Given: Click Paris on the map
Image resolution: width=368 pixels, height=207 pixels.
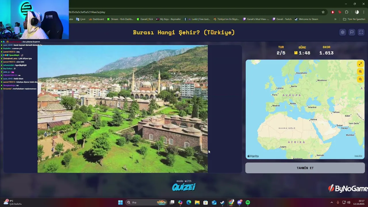Looking at the screenshot, I should (275, 95).
